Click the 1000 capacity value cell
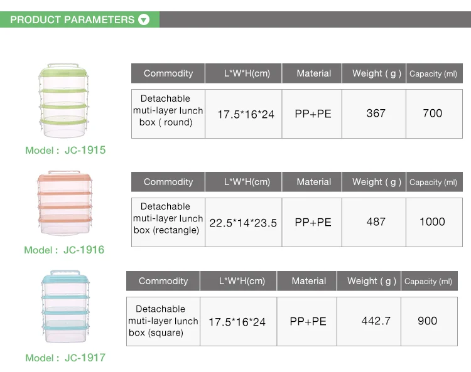The height and width of the screenshot is (372, 471). (432, 221)
